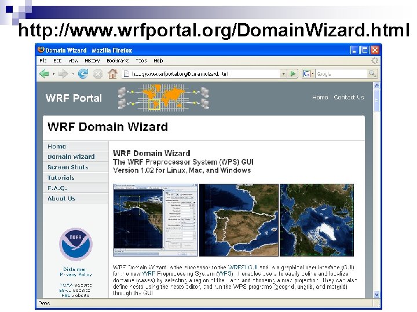Image resolution: width=417 pixels, height=312 pixels.
Task: Open the Back button history dropdown arrow
Action: tap(53, 74)
